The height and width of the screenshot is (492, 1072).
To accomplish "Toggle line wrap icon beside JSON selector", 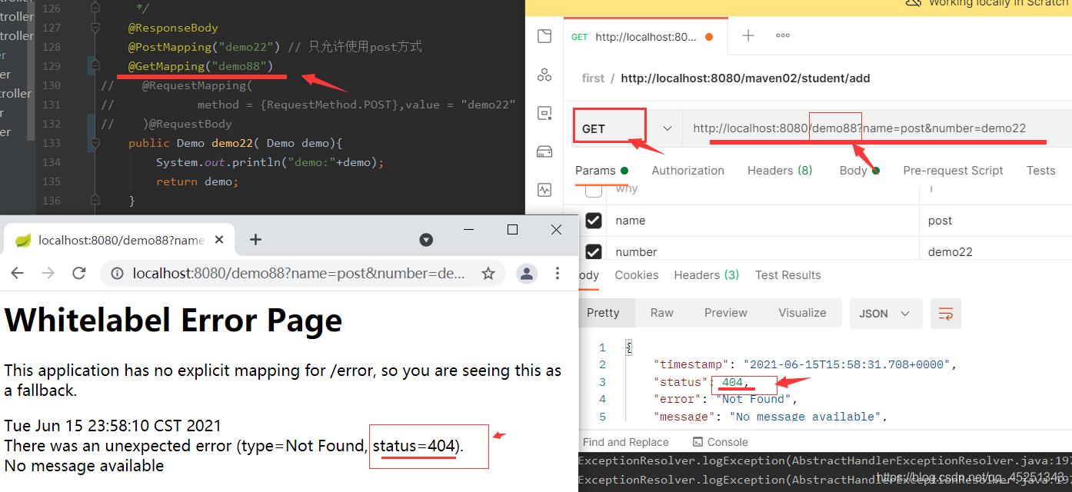I will point(946,314).
